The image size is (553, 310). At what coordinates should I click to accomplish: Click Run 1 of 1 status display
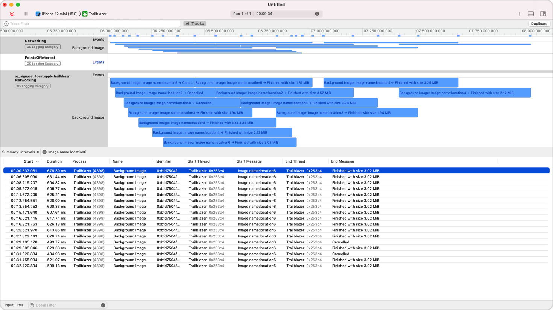tap(263, 14)
